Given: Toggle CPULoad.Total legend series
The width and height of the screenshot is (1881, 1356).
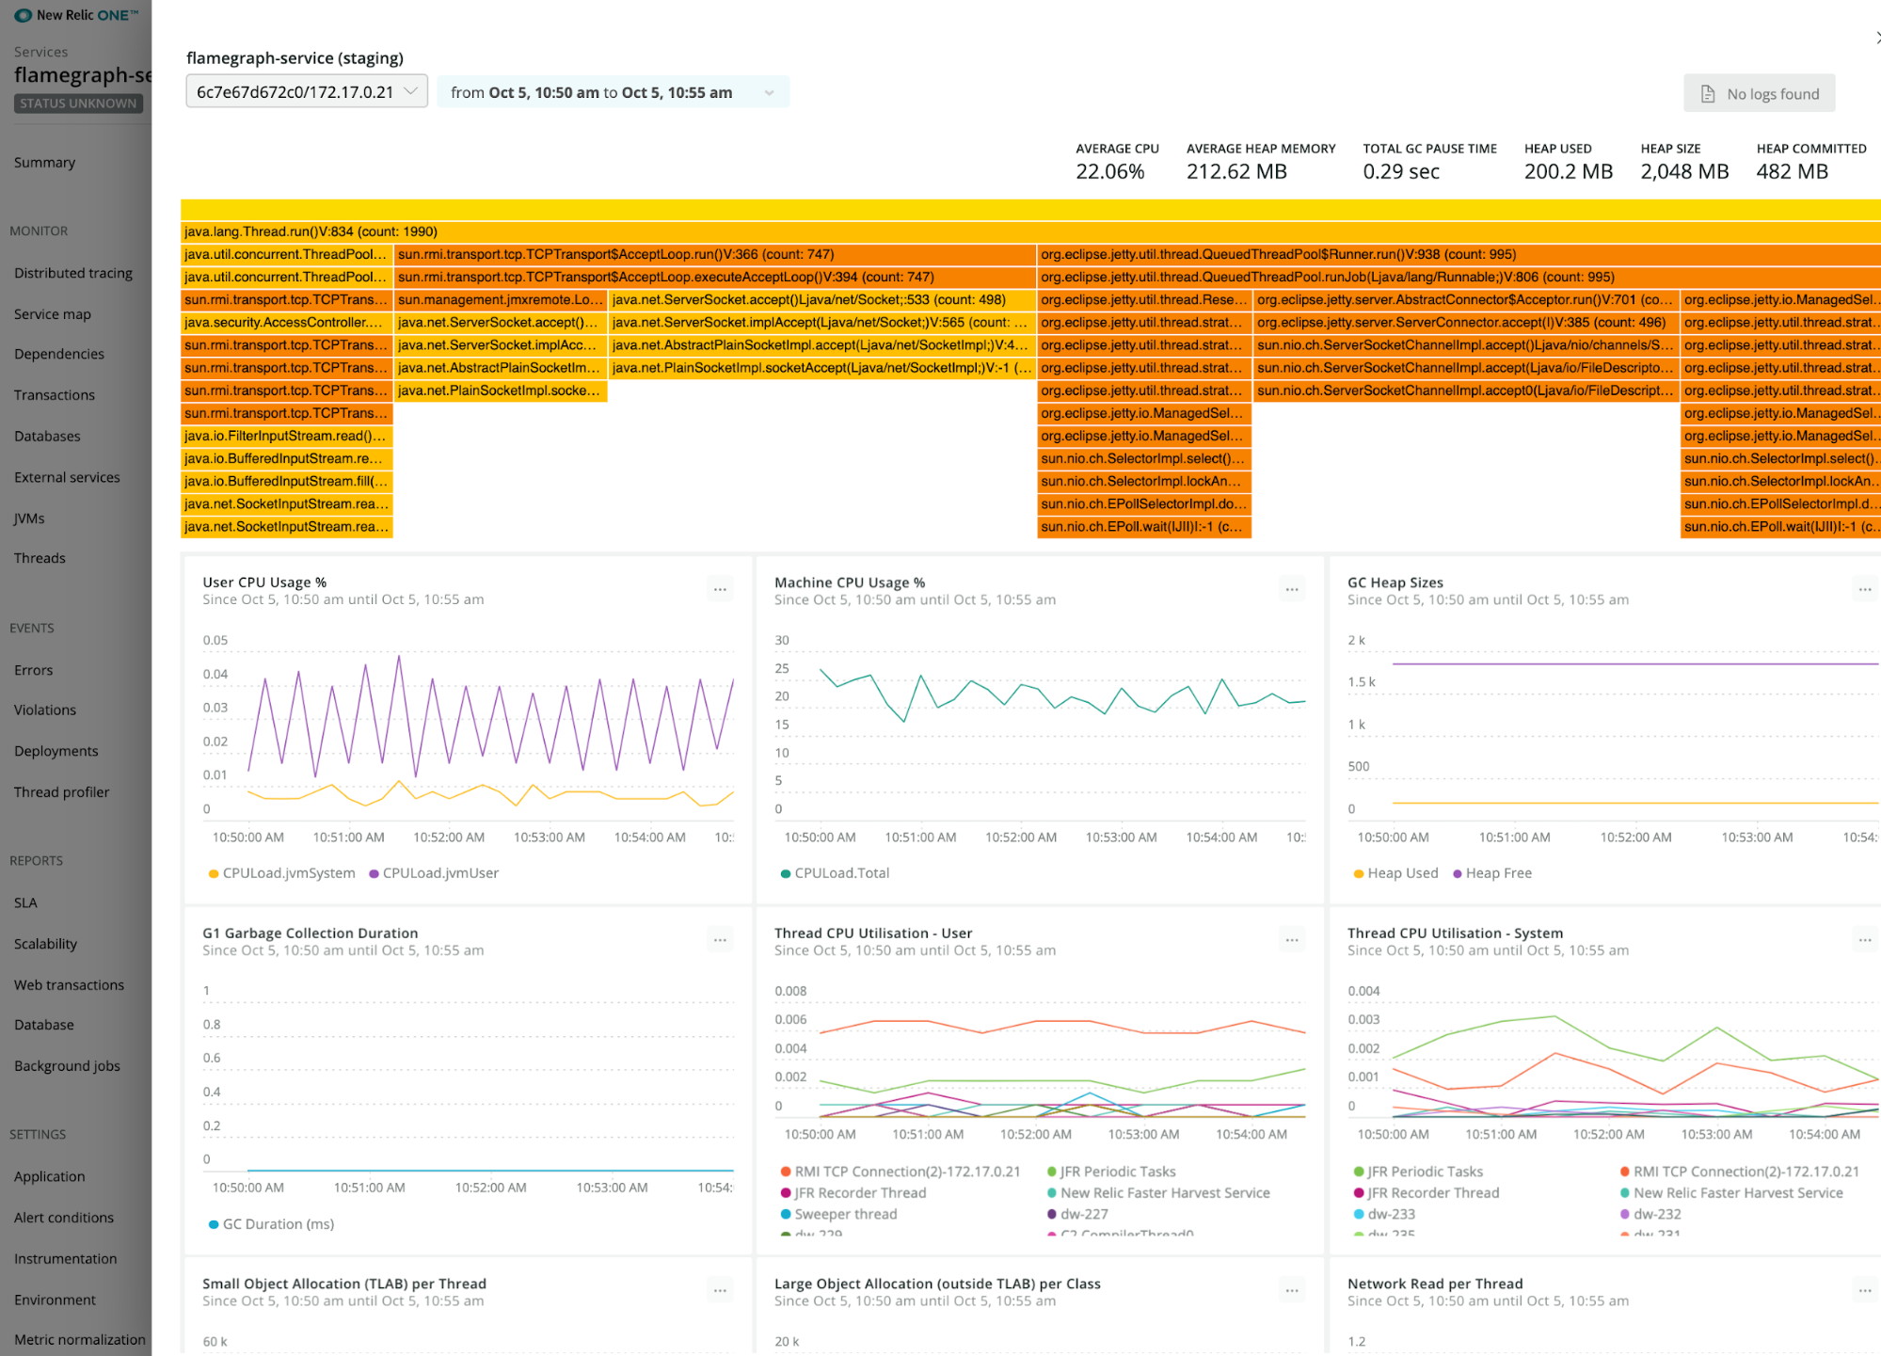Looking at the screenshot, I should 835,873.
